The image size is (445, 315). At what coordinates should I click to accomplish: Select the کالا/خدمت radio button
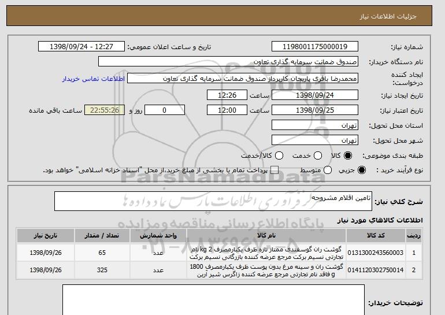click(x=279, y=155)
